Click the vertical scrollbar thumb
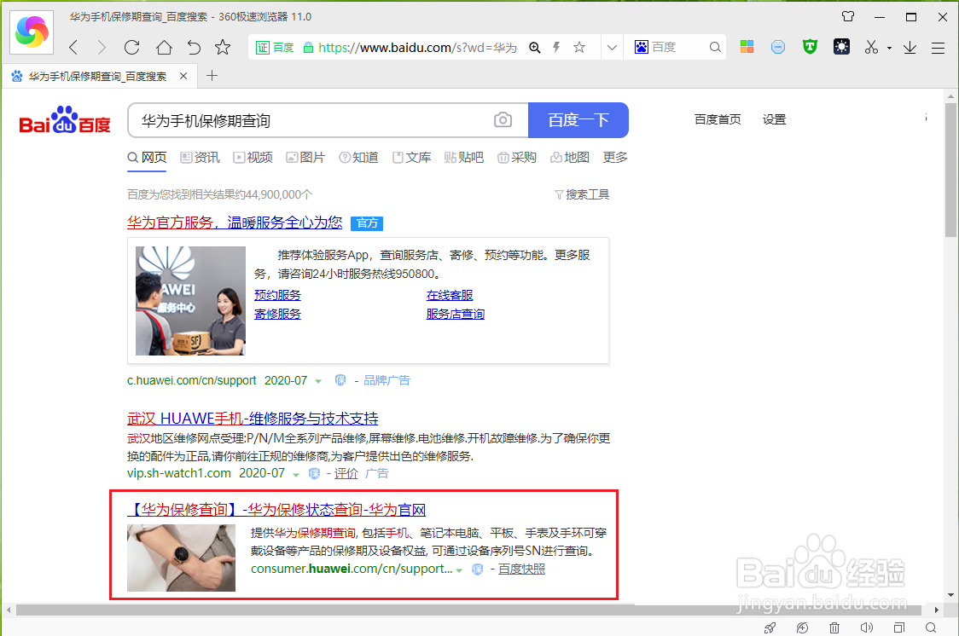 pyautogui.click(x=950, y=170)
